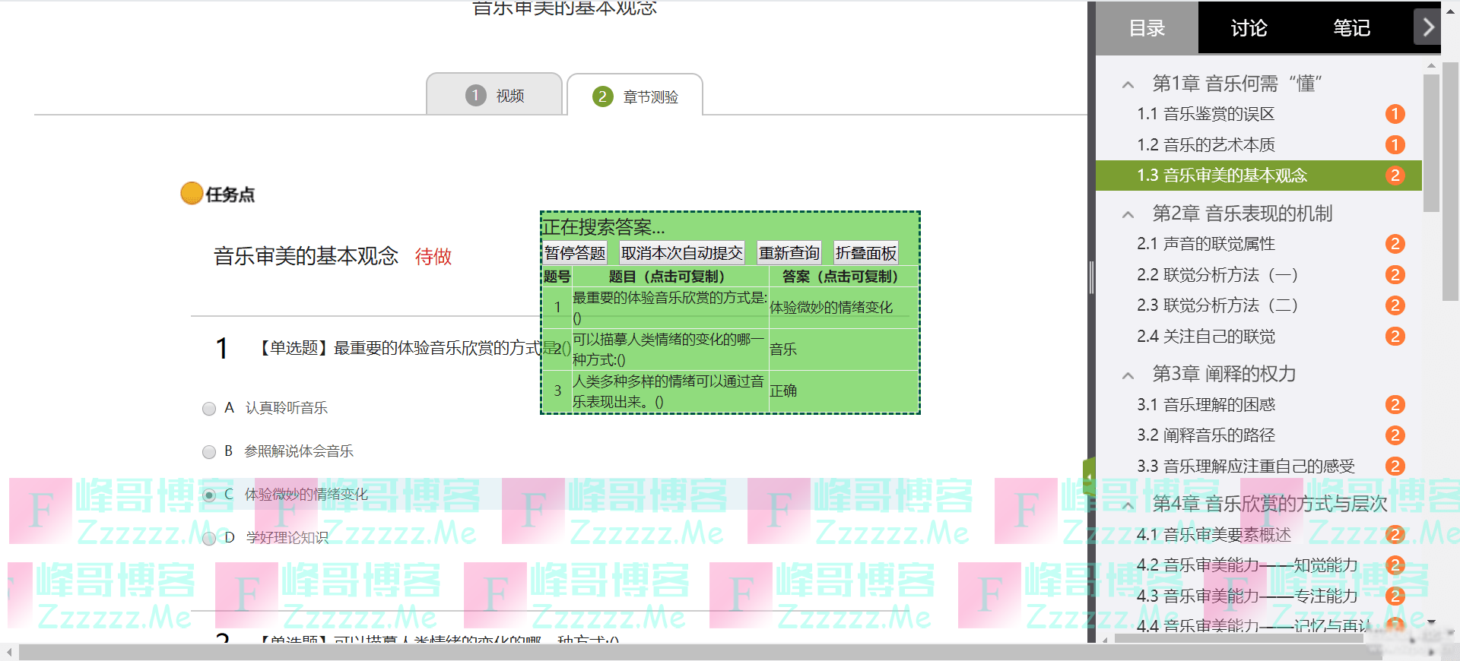The height and width of the screenshot is (661, 1460).
Task: Click the orange 任务点 circle icon
Action: point(192,194)
